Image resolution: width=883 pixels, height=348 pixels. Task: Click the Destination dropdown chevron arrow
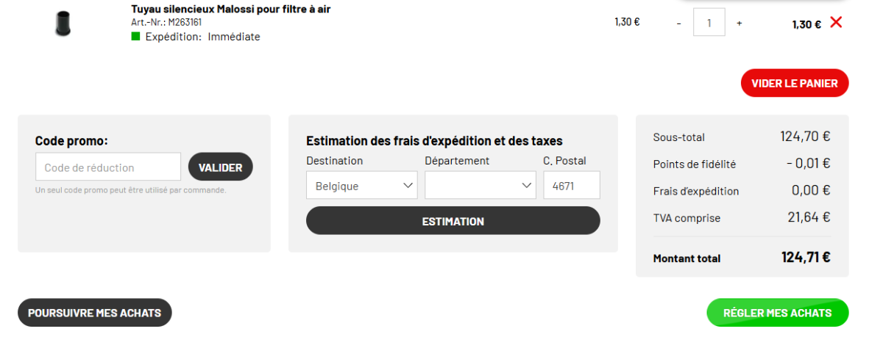click(x=409, y=186)
